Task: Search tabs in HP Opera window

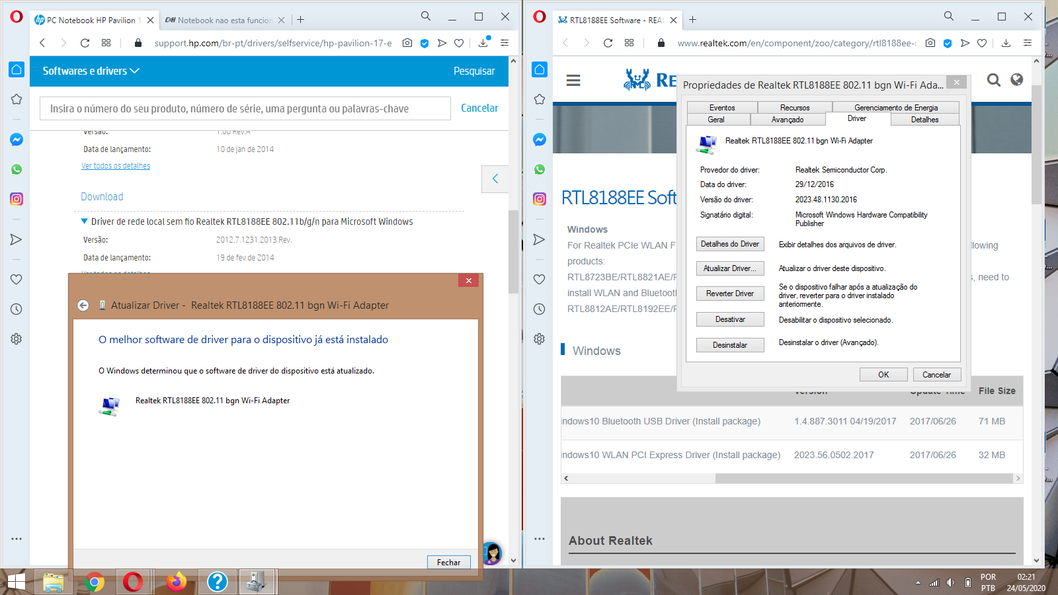Action: click(426, 17)
